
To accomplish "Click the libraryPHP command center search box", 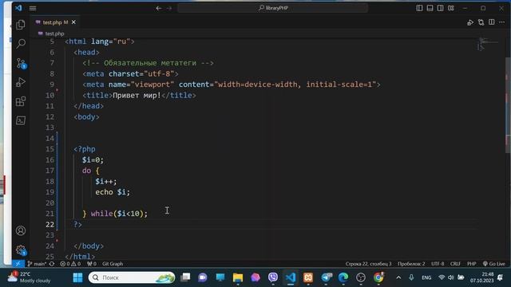I will 273,8.
